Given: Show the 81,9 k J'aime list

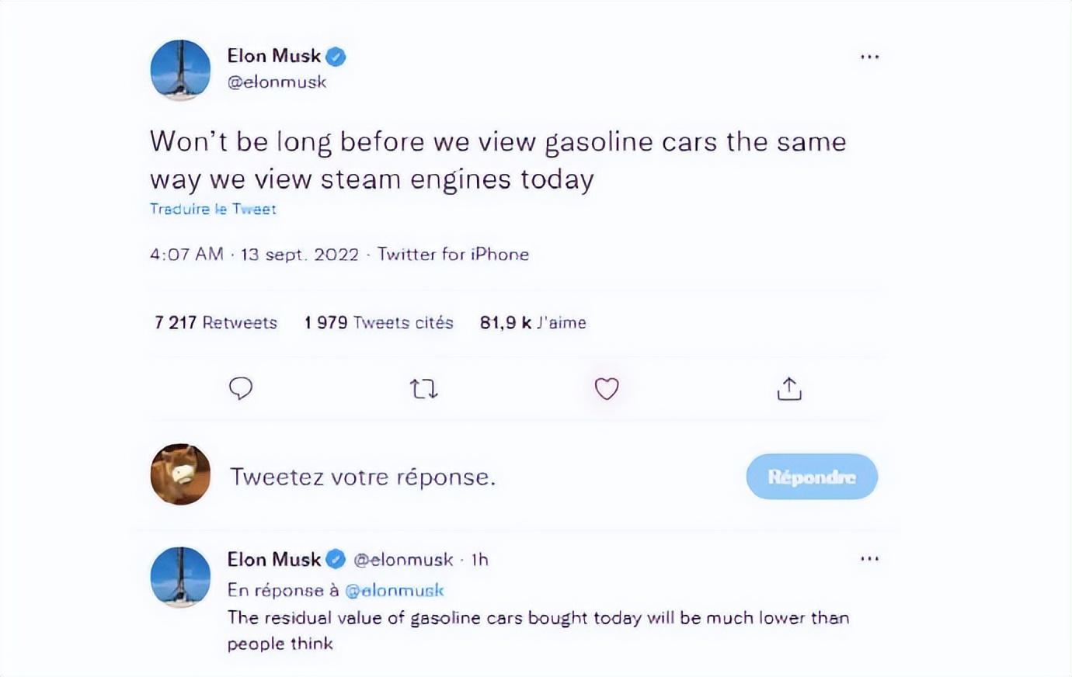Looking at the screenshot, I should click(x=533, y=322).
